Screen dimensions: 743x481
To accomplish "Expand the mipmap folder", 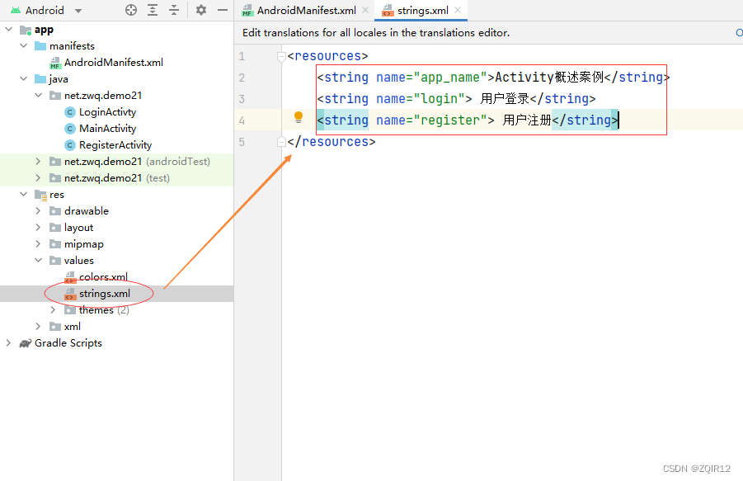I will (39, 244).
